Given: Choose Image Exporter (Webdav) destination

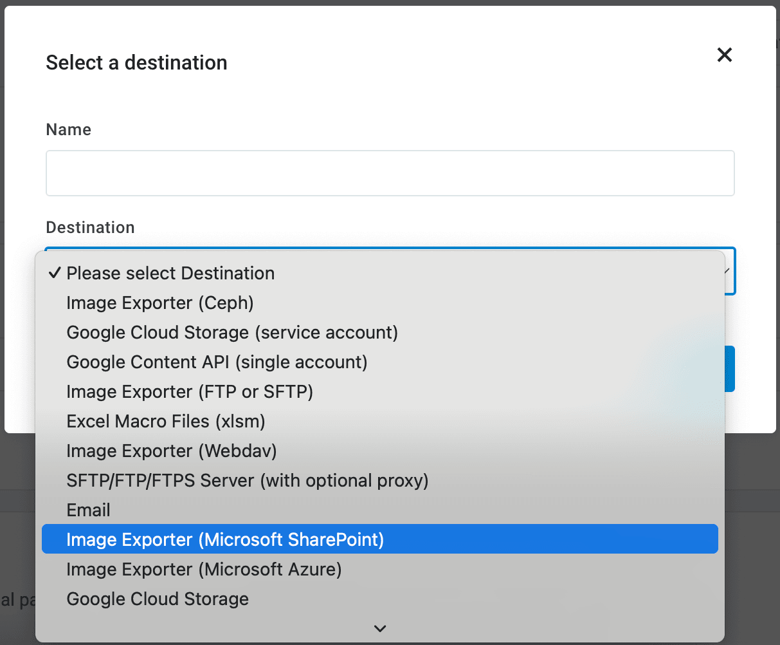Looking at the screenshot, I should point(172,451).
